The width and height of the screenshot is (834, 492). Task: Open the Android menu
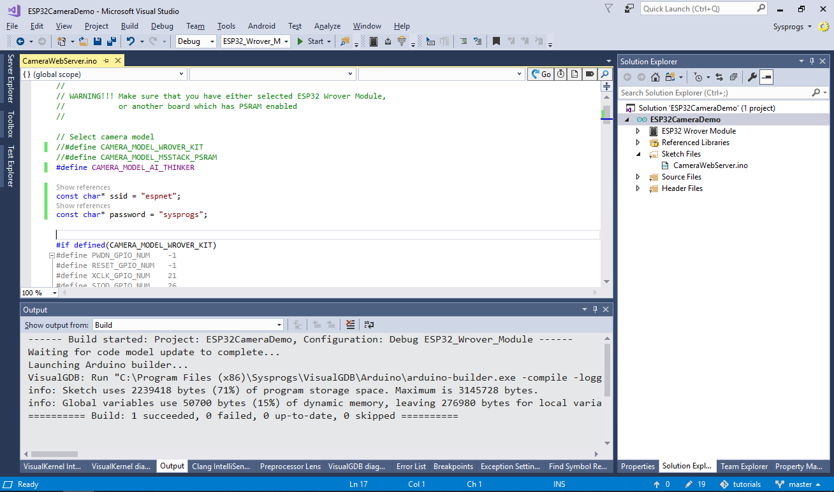click(x=261, y=26)
